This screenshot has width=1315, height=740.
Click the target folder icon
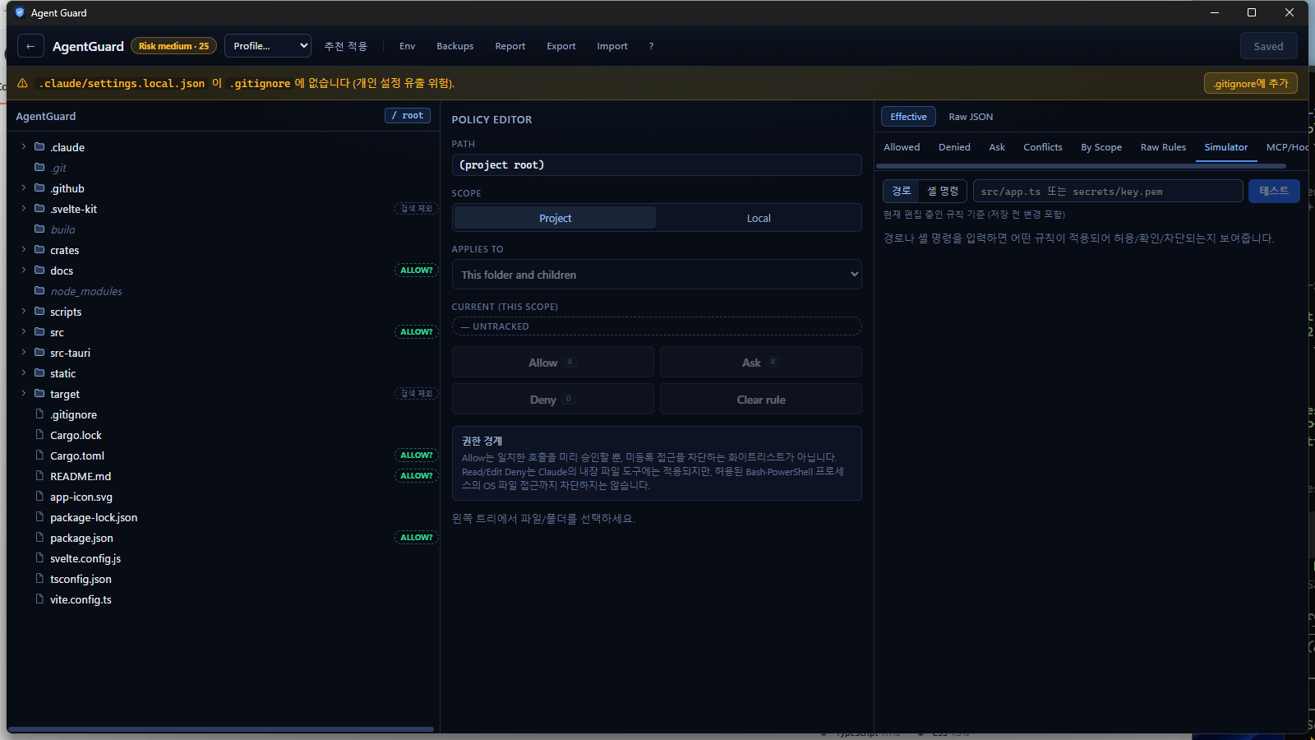pyautogui.click(x=39, y=393)
